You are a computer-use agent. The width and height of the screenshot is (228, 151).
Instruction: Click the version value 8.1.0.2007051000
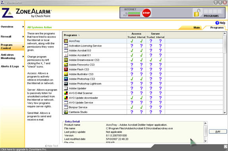(116, 136)
